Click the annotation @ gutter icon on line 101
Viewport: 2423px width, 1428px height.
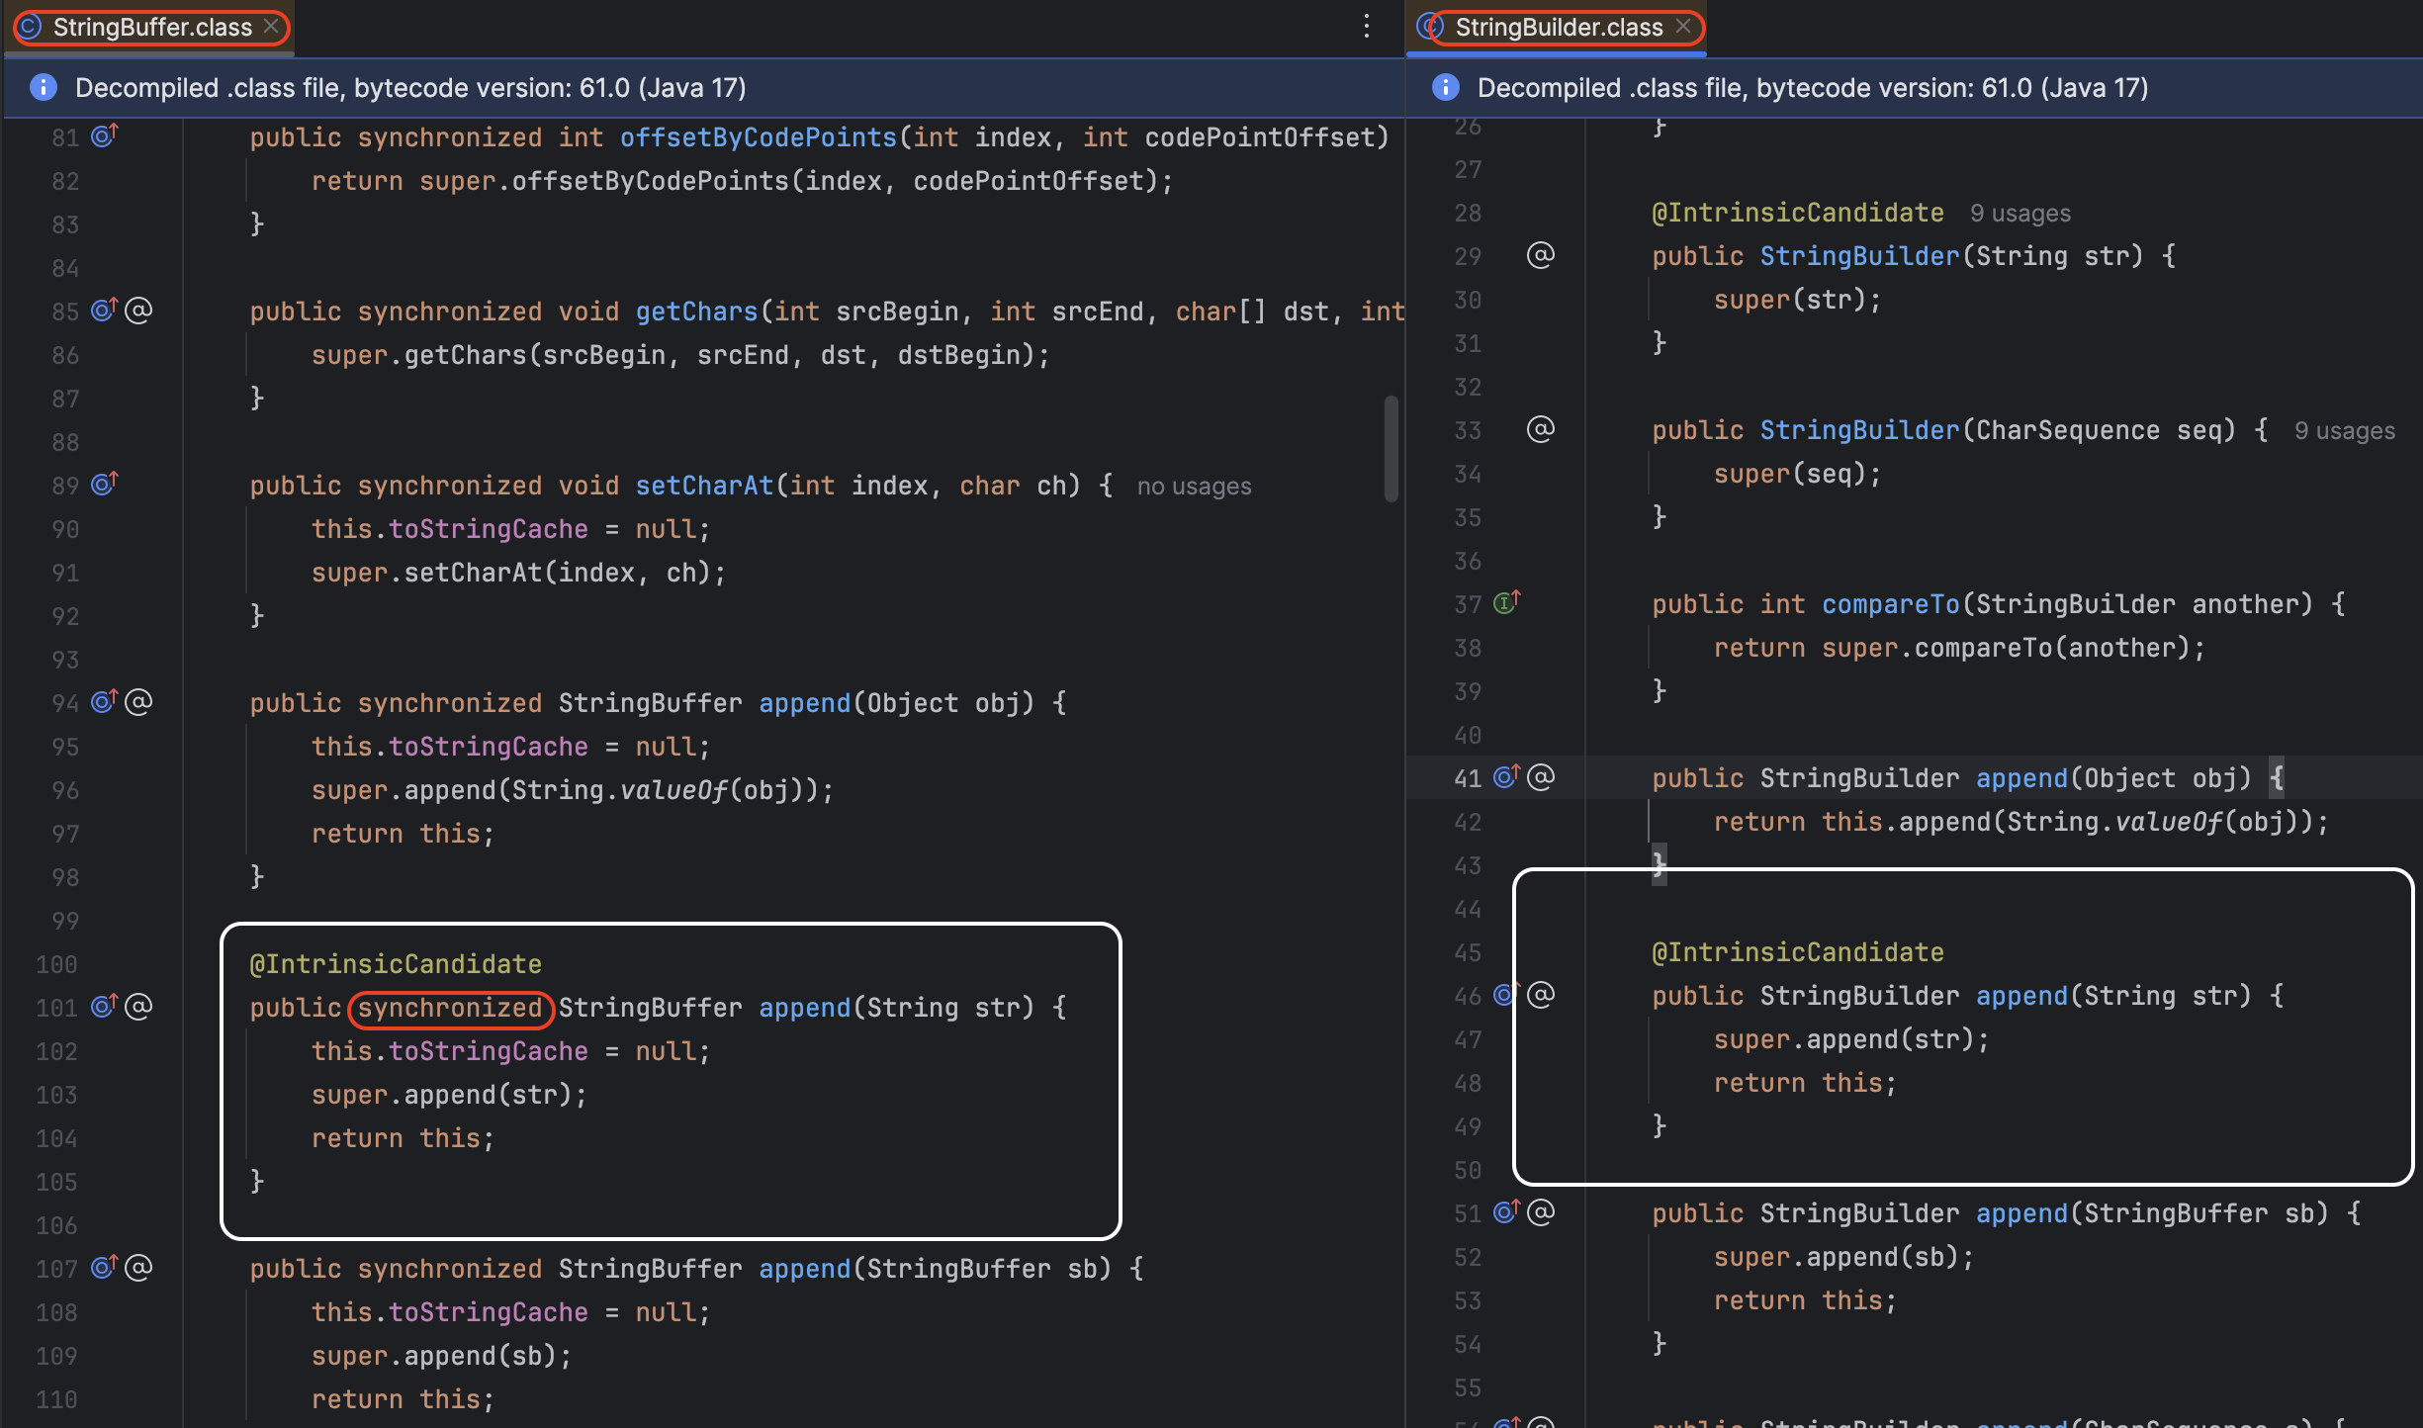(138, 1007)
